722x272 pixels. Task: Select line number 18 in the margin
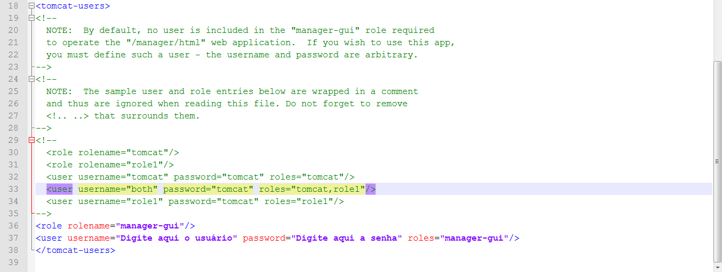pyautogui.click(x=13, y=6)
